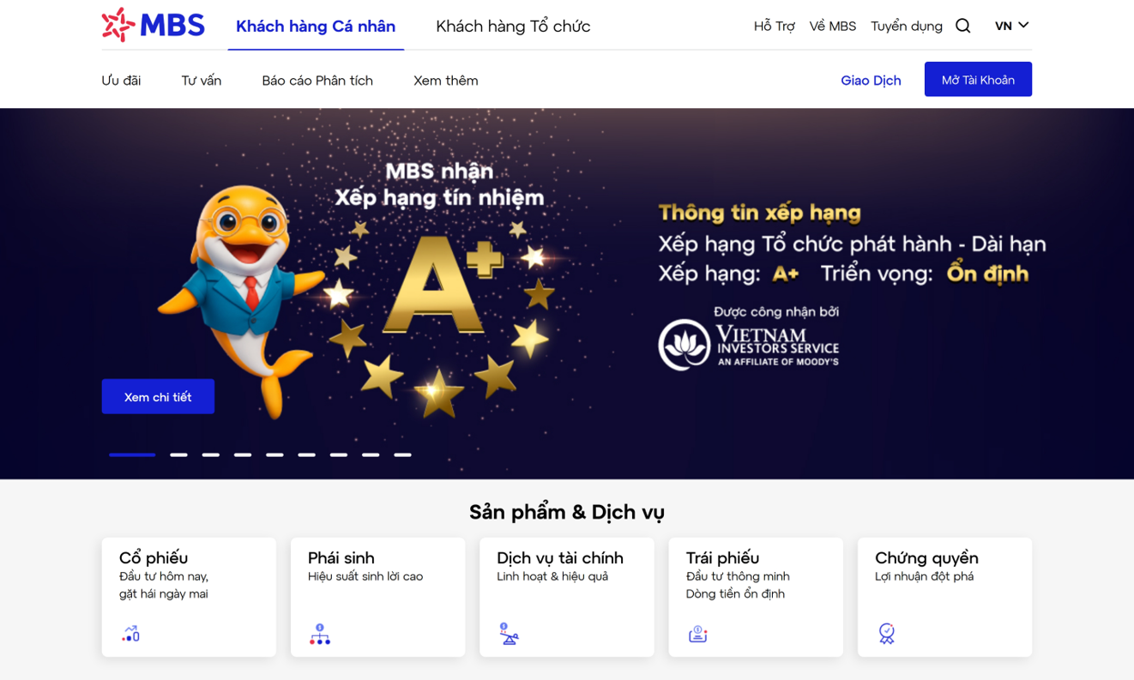Expand the VN language dropdown
This screenshot has height=680, width=1134.
tap(1011, 26)
